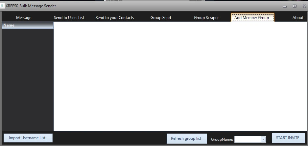308x146 pixels.
Task: Open the Message tab
Action: click(24, 18)
